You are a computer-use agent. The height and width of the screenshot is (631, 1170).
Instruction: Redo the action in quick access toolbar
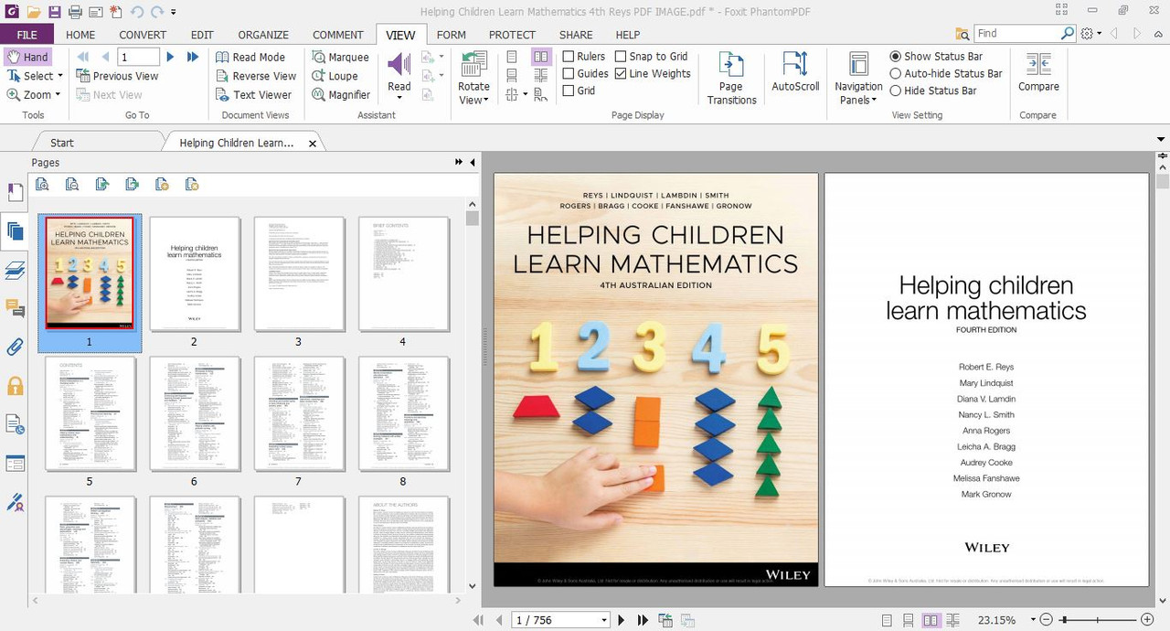coord(157,12)
